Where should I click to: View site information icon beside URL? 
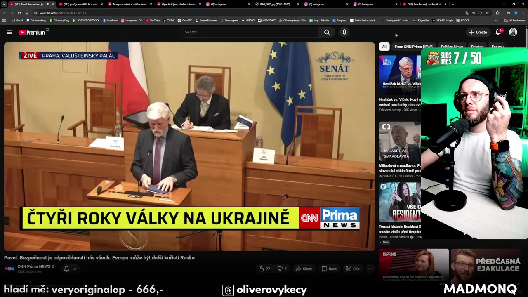pos(36,13)
